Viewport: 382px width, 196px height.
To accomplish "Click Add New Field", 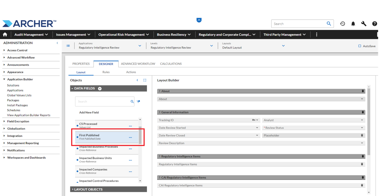I will tap(89, 112).
